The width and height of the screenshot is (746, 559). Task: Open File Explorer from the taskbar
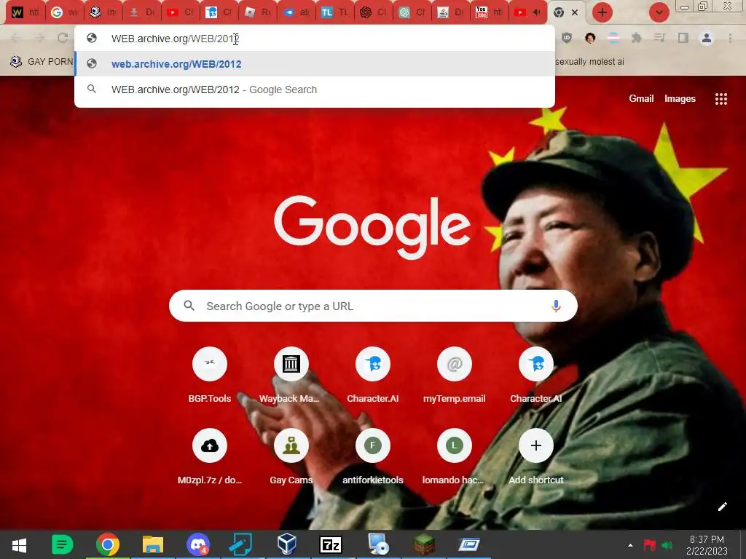coord(153,544)
